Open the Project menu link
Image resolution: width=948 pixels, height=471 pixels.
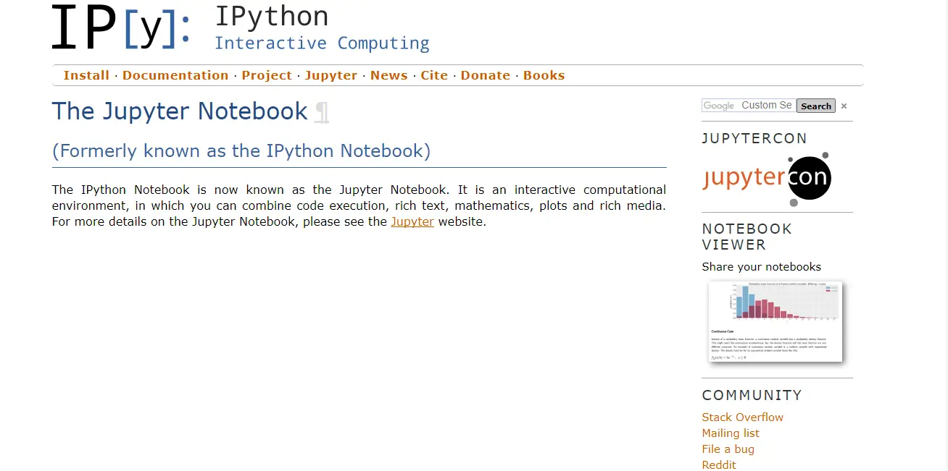[267, 75]
